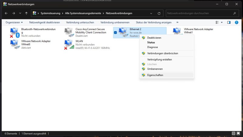This screenshot has height=137, width=243.
Task: Open the blue help icon
Action: click(x=237, y=22)
